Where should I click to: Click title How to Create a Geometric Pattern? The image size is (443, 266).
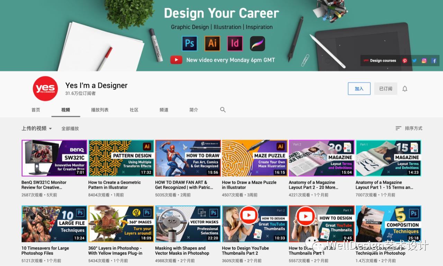pos(115,185)
